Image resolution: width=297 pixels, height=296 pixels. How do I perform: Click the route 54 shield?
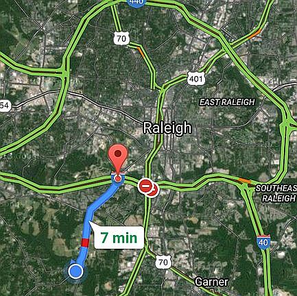[5, 106]
